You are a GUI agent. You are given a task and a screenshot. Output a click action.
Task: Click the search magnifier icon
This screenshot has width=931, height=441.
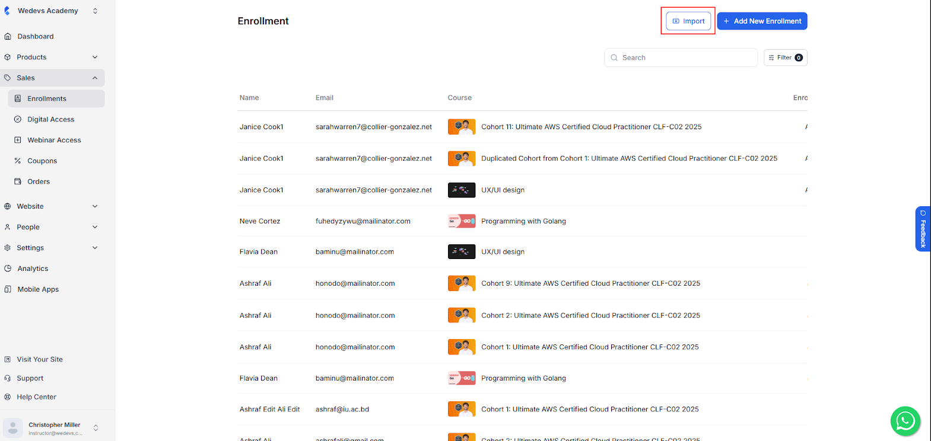click(614, 57)
